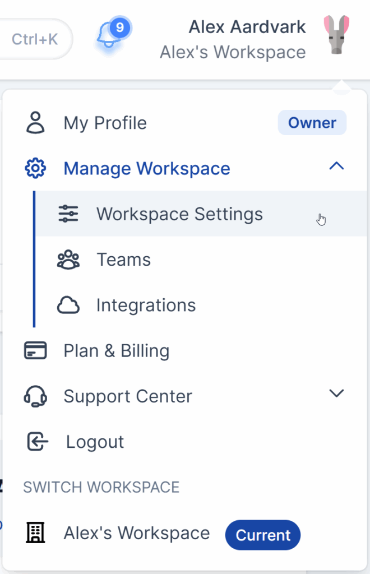Click the Alex's Workspace building icon
The width and height of the screenshot is (370, 574).
[x=35, y=533]
